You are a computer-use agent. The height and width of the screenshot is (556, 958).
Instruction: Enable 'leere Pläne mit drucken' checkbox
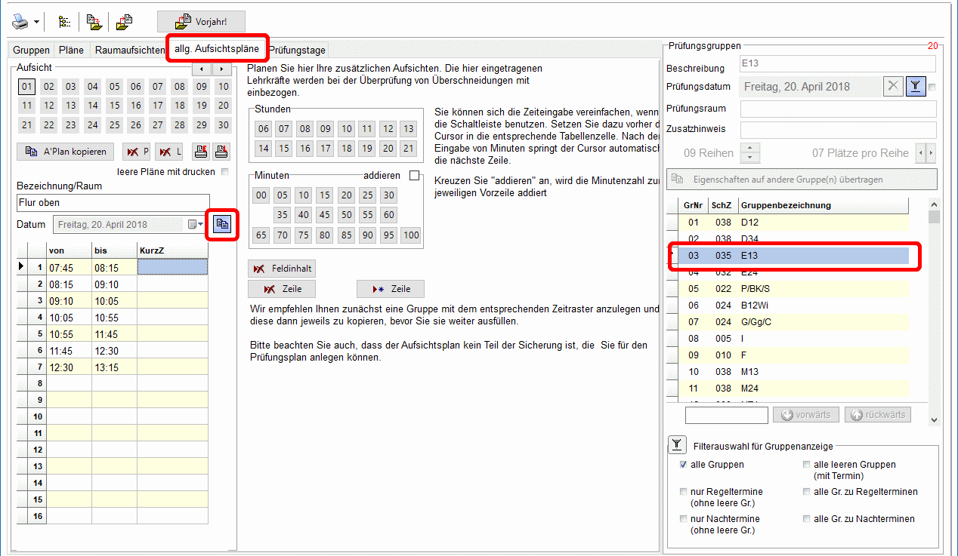[224, 171]
